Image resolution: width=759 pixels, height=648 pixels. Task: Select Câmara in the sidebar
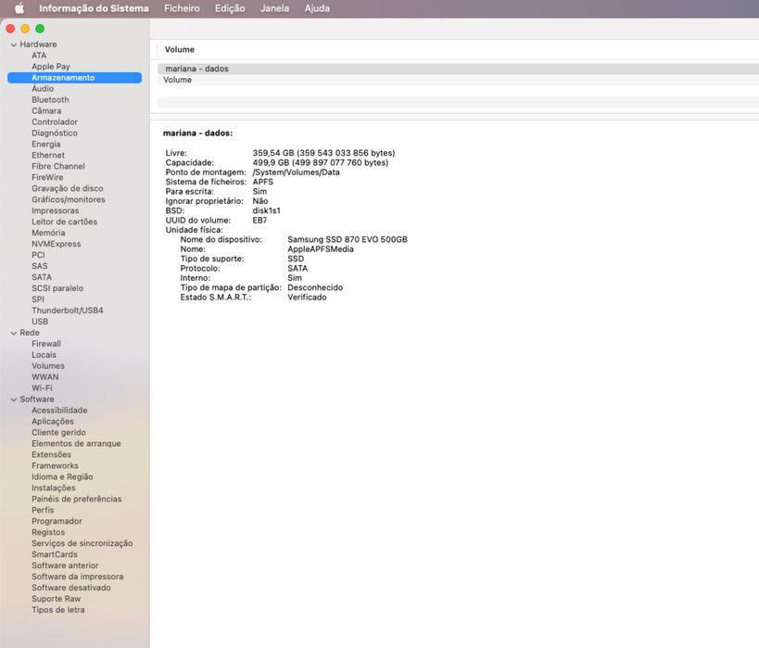click(46, 111)
